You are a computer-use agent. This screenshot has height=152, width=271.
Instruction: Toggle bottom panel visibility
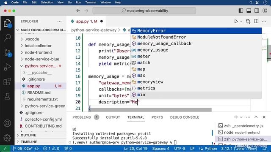(249, 11)
